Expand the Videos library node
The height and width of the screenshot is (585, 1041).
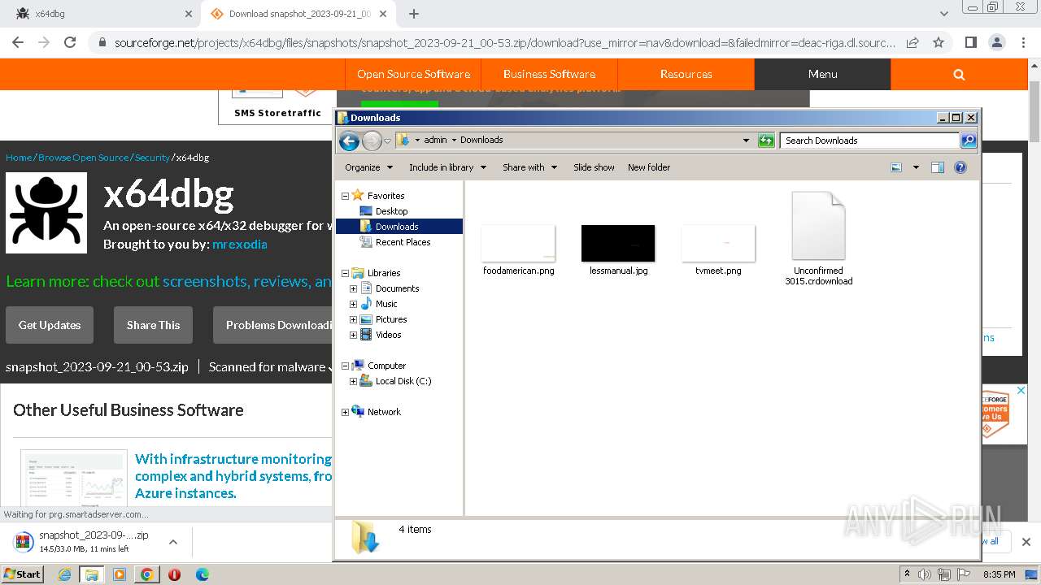coord(353,335)
